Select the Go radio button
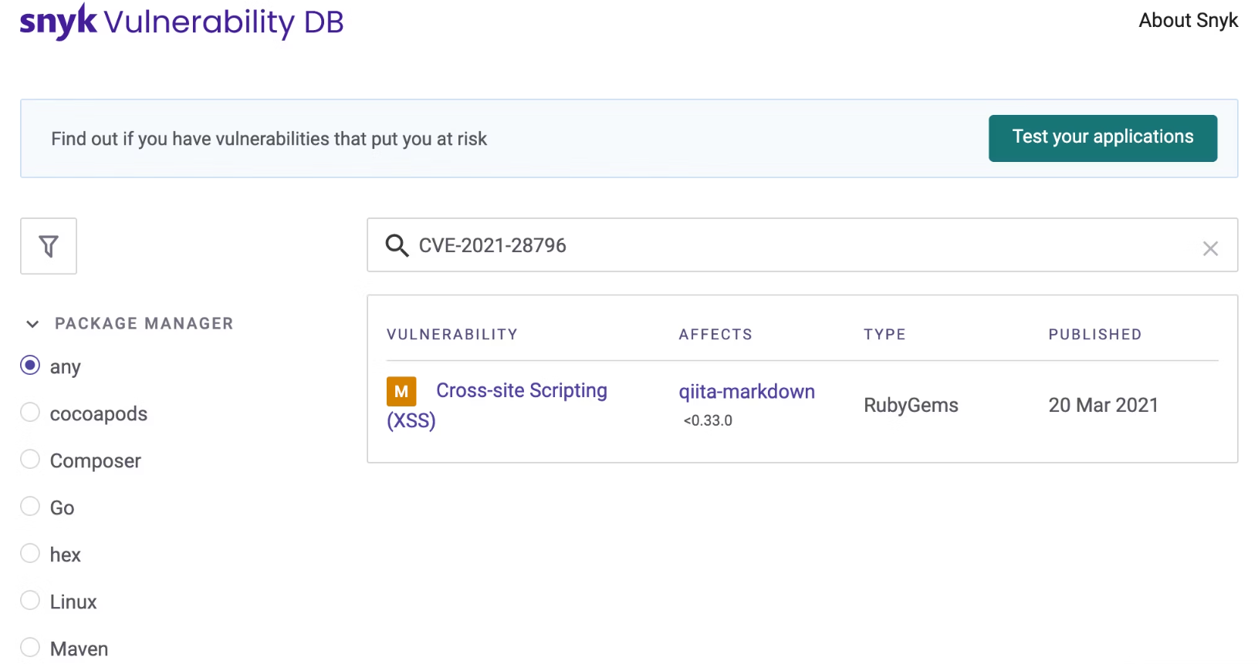This screenshot has width=1258, height=664. tap(30, 507)
